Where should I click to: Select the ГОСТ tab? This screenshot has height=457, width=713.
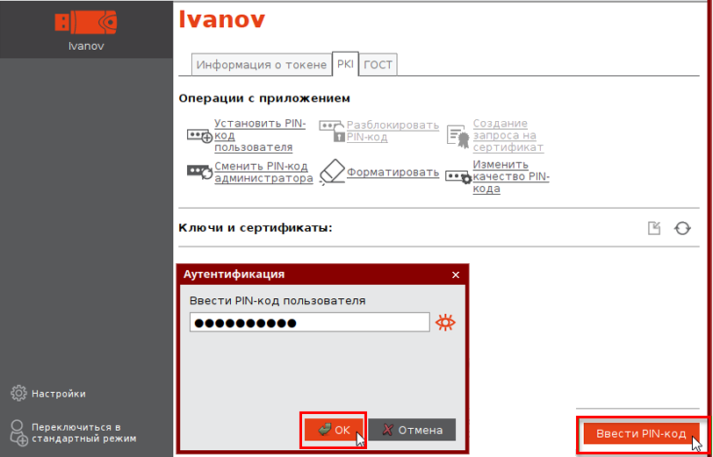point(378,65)
